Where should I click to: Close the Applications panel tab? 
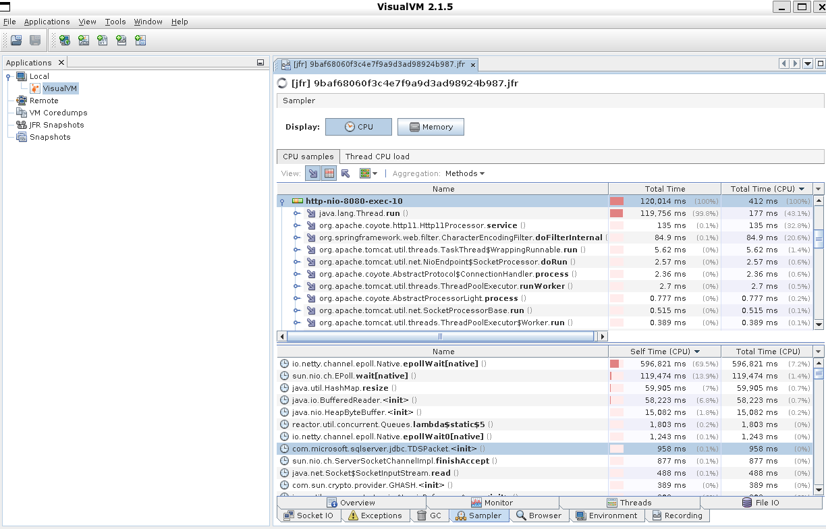(x=61, y=62)
